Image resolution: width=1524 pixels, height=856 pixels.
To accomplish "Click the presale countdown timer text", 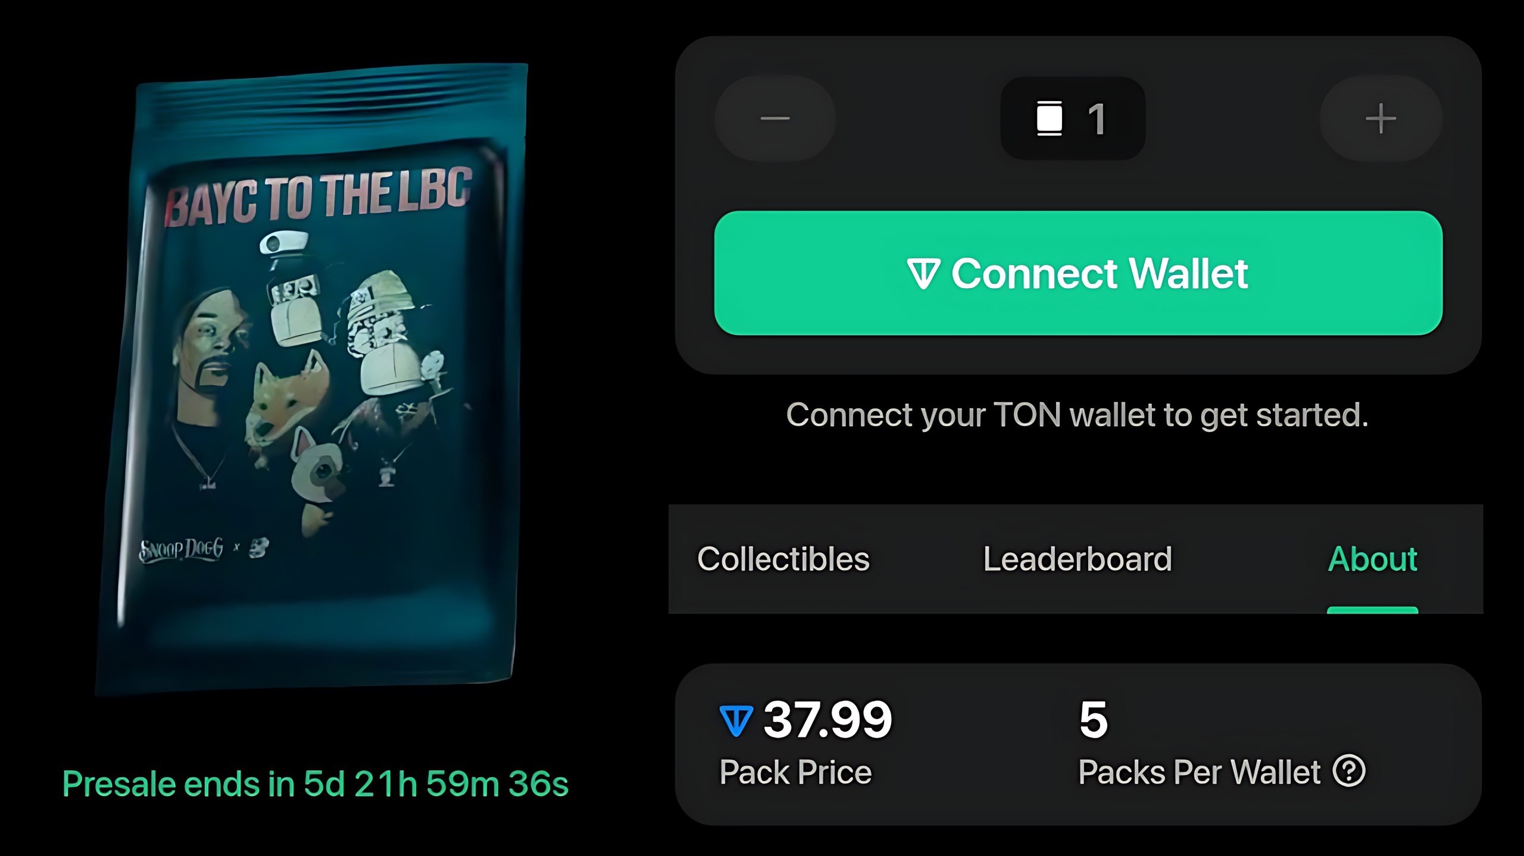I will pyautogui.click(x=316, y=784).
